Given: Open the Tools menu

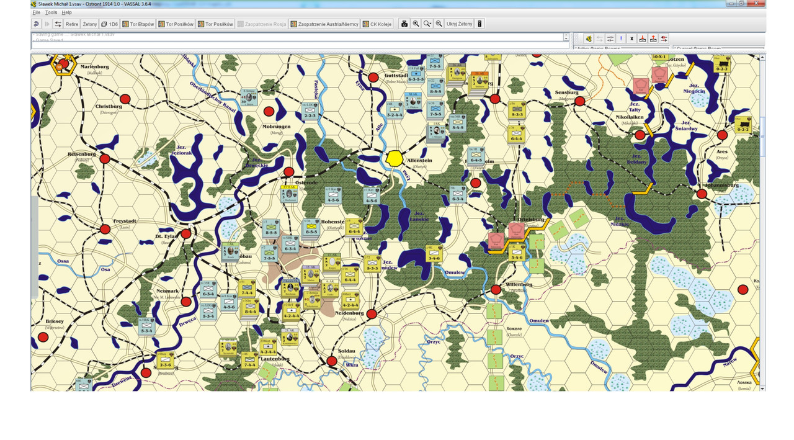Looking at the screenshot, I should tap(51, 12).
